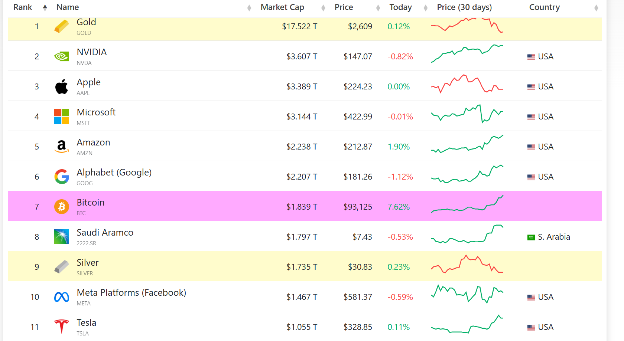
Task: Click the Tesla logo icon
Action: click(x=62, y=327)
